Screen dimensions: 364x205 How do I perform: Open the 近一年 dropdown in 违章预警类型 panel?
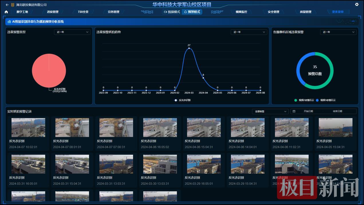(x=72, y=32)
